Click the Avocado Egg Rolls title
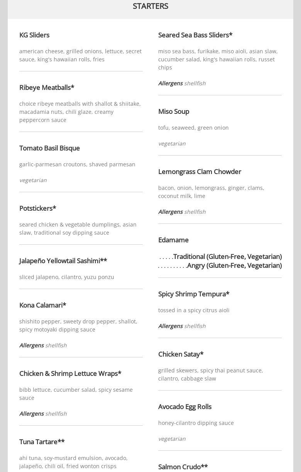This screenshot has height=472, width=301. pos(185,407)
